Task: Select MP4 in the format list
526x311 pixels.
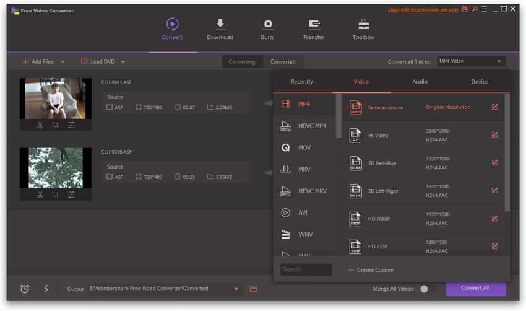Action: point(304,104)
